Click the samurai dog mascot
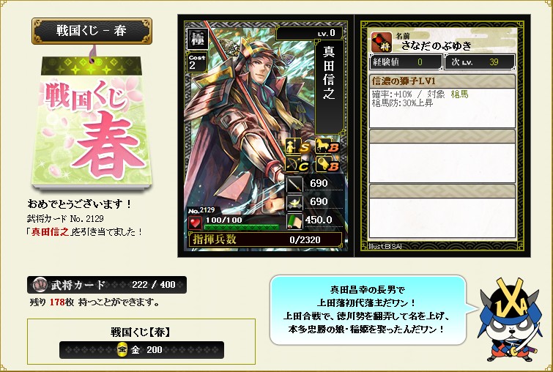 pos(510,321)
